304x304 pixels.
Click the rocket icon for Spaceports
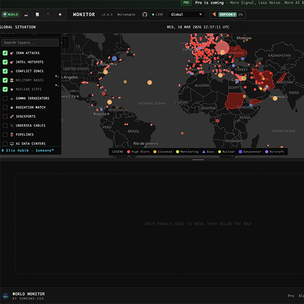click(12, 117)
